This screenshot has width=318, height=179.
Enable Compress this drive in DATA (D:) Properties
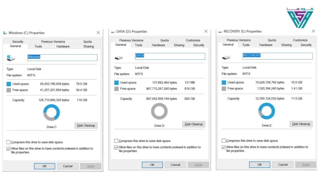[116, 141]
